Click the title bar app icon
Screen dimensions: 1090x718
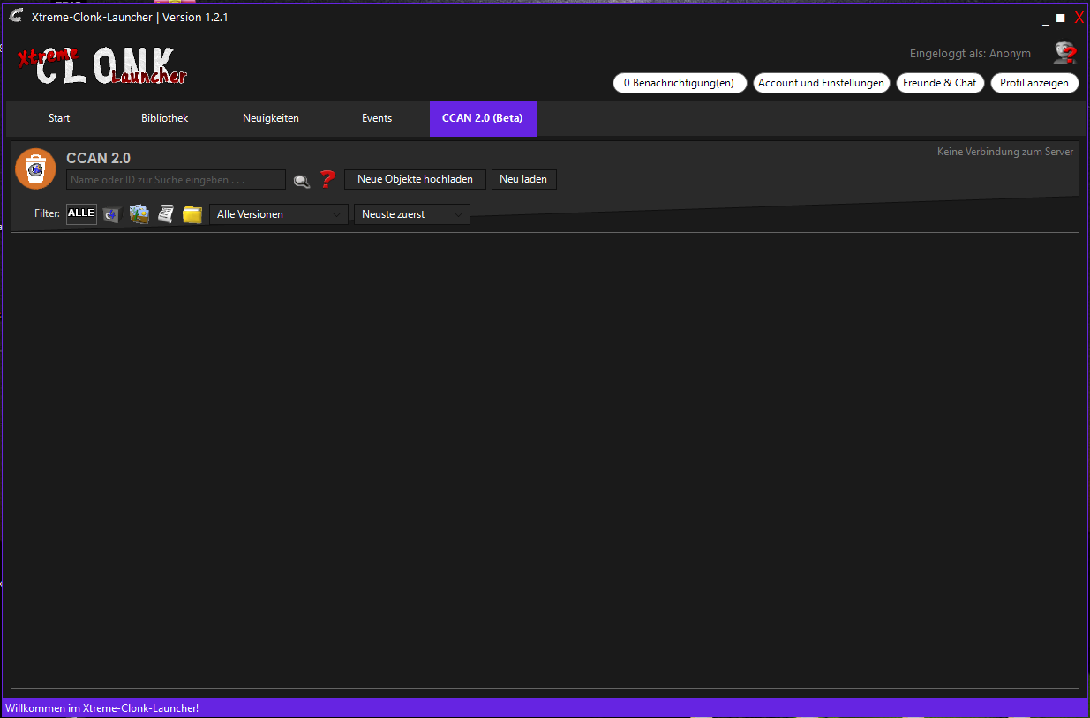pos(15,17)
